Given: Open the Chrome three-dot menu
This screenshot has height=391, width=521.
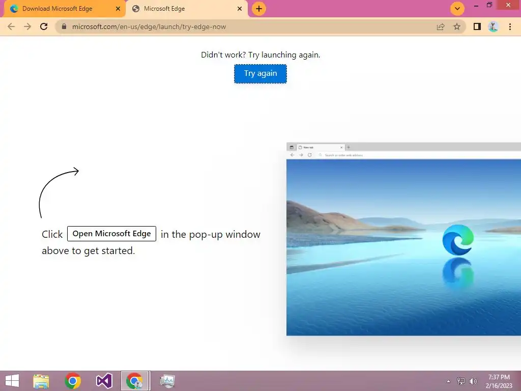Looking at the screenshot, I should coord(510,26).
